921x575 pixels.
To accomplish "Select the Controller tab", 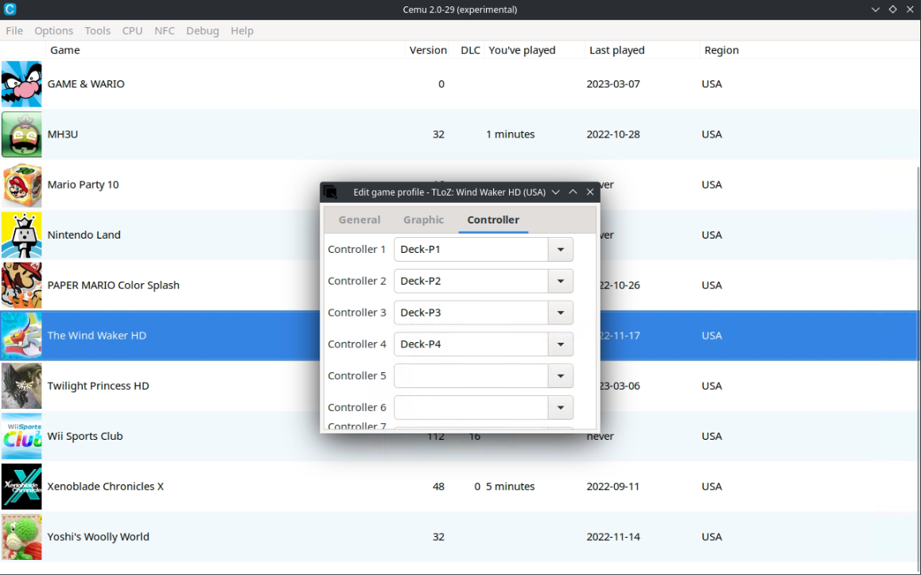I will tap(493, 220).
